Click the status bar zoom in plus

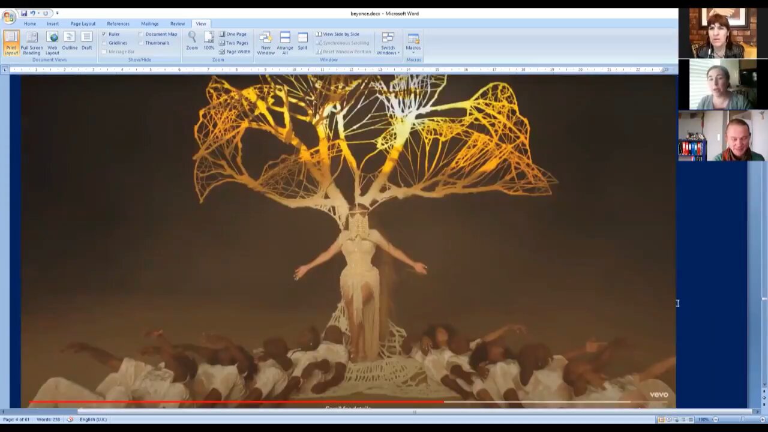coord(763,419)
